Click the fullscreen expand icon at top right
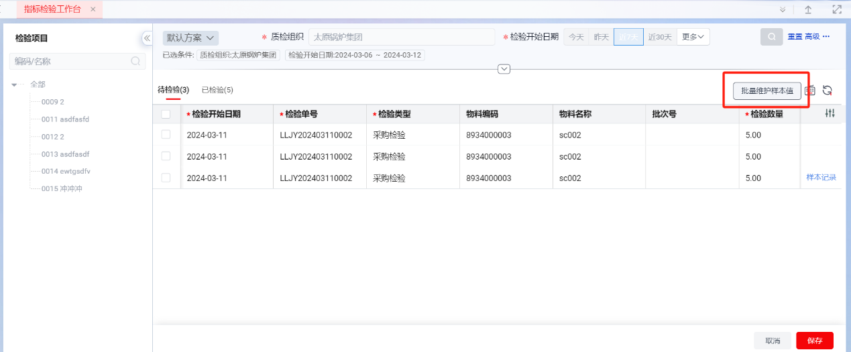The width and height of the screenshot is (851, 352). (836, 9)
